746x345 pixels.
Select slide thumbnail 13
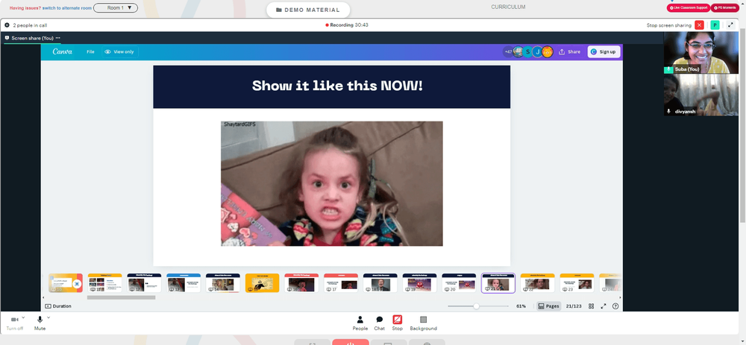[184, 282]
